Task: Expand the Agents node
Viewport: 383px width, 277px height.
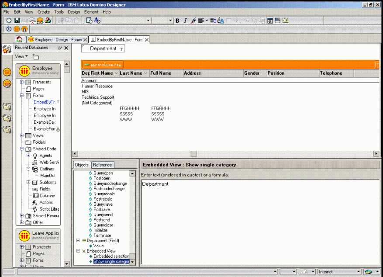Action: click(28, 156)
